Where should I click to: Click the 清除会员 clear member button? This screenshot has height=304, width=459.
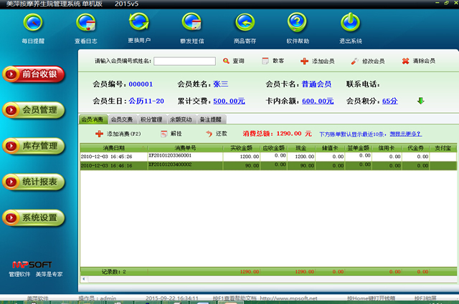[418, 62]
